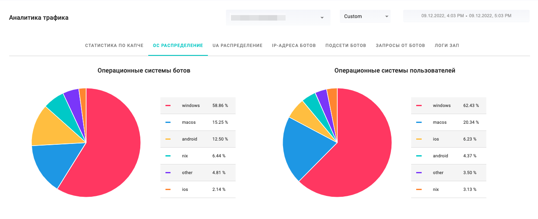Click the date range input field
The width and height of the screenshot is (538, 219).
pos(466,16)
